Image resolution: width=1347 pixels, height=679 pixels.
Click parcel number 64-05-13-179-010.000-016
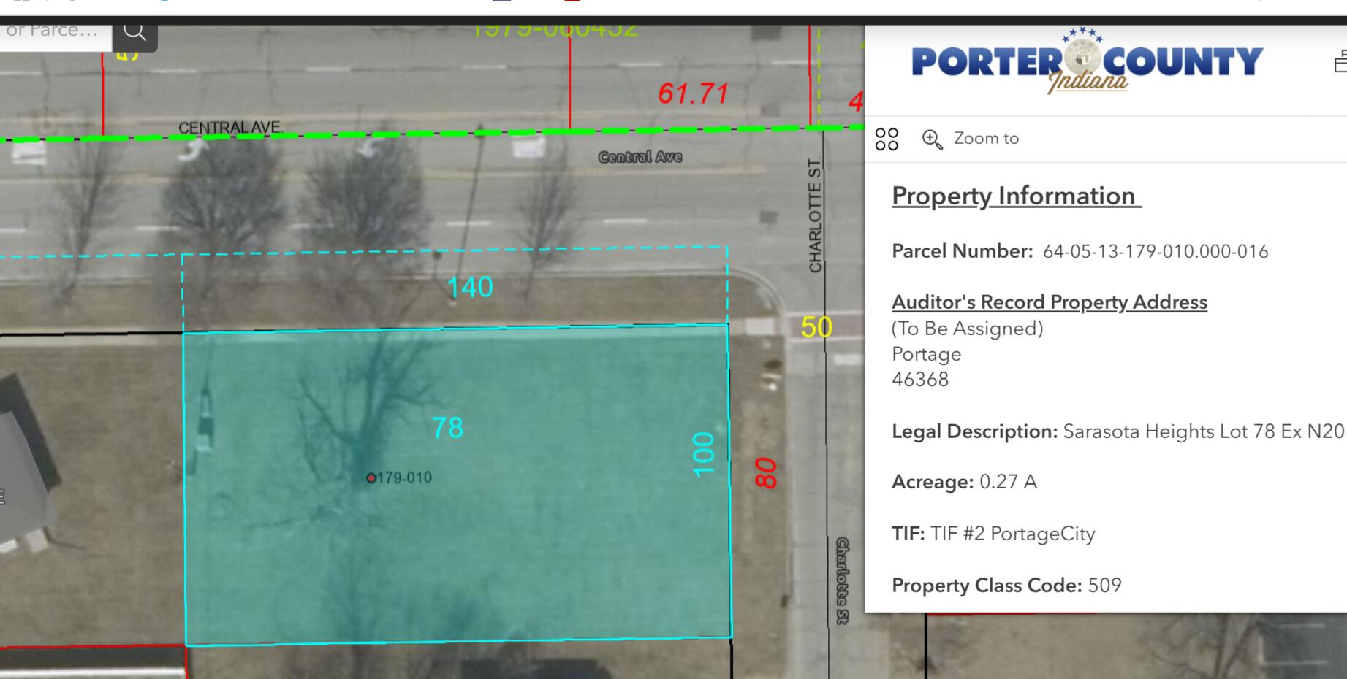click(x=1156, y=252)
